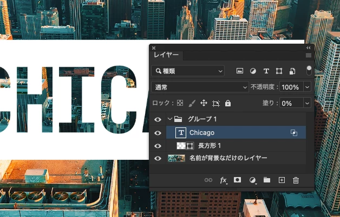Screen dimensions: 340x217
Task: Hide the 長方形 1 layer eye
Action: click(158, 146)
